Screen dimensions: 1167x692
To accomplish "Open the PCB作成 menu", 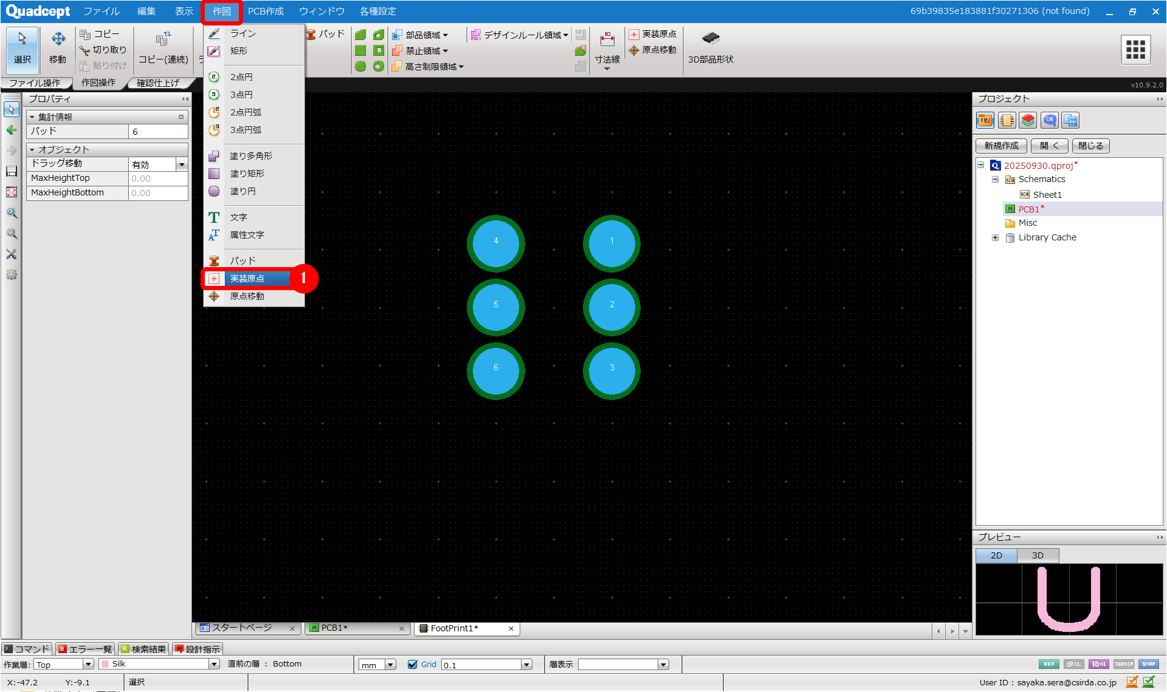I will [266, 11].
